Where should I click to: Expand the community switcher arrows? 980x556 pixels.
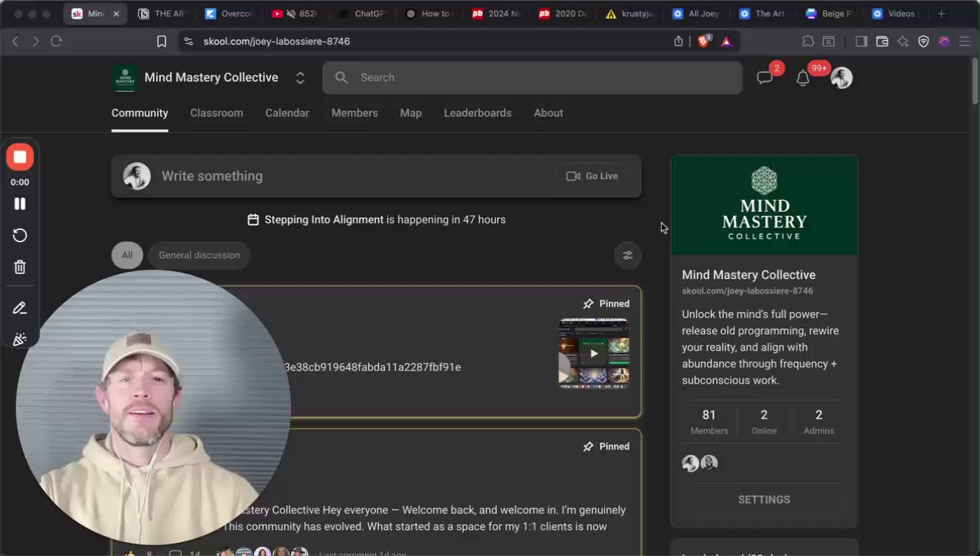point(300,78)
